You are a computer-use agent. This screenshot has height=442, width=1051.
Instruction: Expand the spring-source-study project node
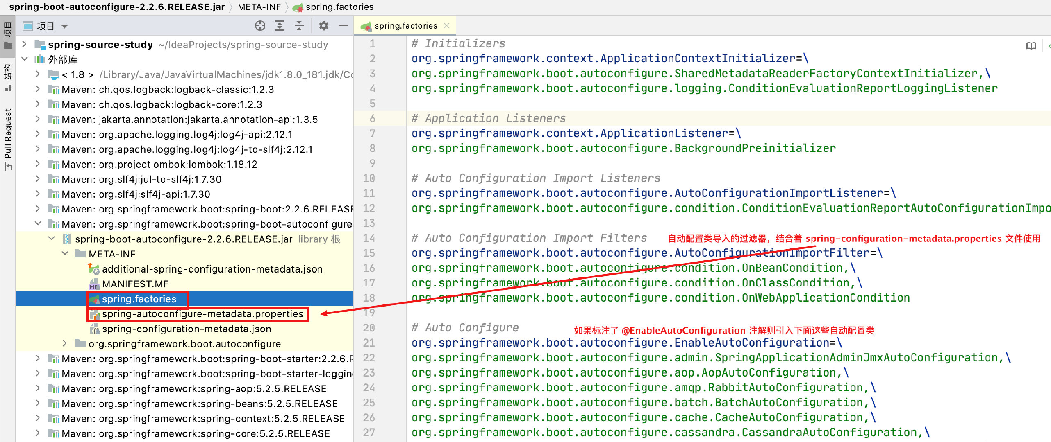pos(24,44)
